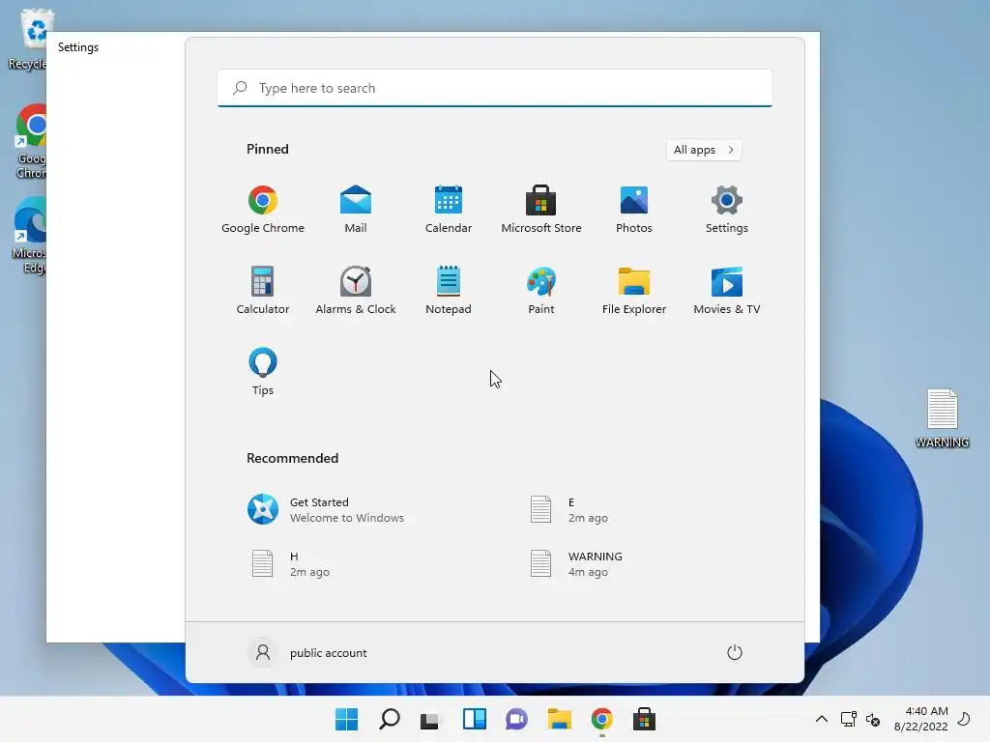Select Google Chrome desktop shortcut
Screen dimensions: 990x742
coord(30,142)
